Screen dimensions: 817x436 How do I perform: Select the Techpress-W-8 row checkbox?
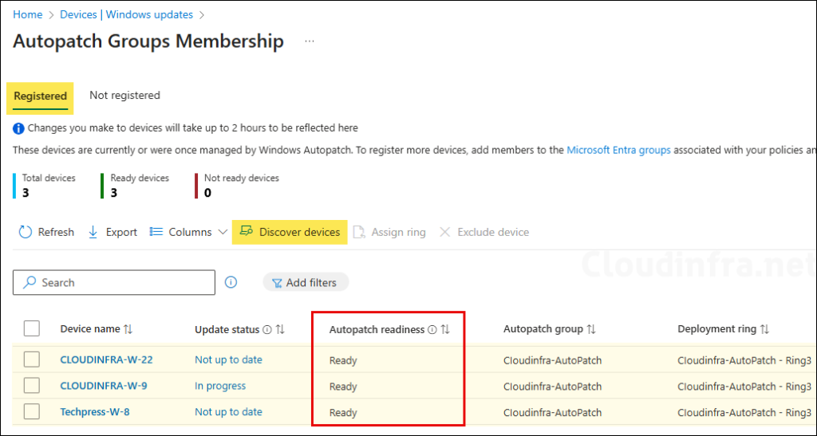click(32, 412)
